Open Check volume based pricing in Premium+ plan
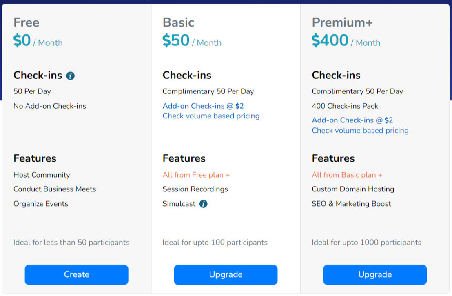Image resolution: width=452 pixels, height=296 pixels. (360, 130)
